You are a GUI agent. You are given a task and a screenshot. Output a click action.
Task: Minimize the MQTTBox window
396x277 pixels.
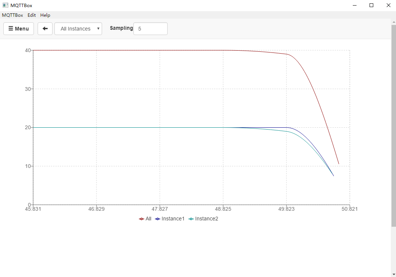pos(355,5)
